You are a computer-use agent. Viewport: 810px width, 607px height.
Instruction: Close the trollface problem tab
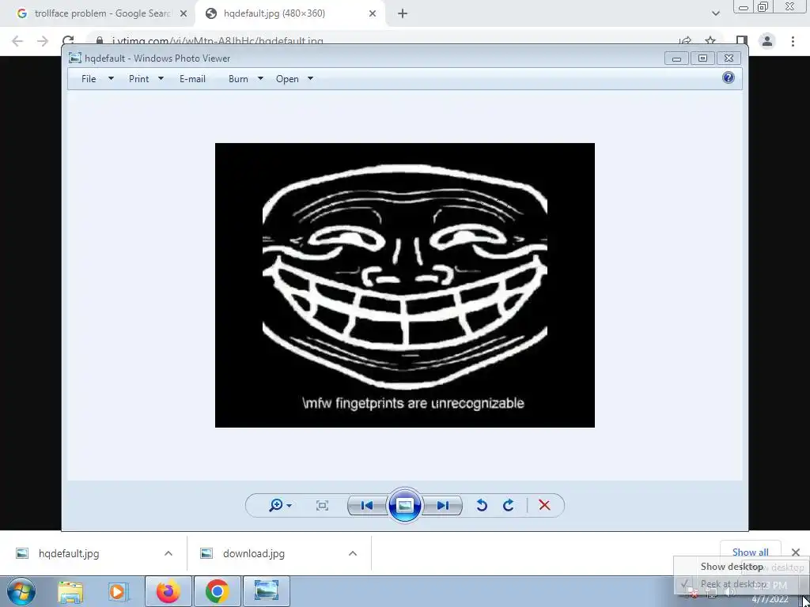[x=183, y=13]
